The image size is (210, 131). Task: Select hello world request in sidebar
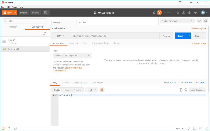tap(25, 49)
